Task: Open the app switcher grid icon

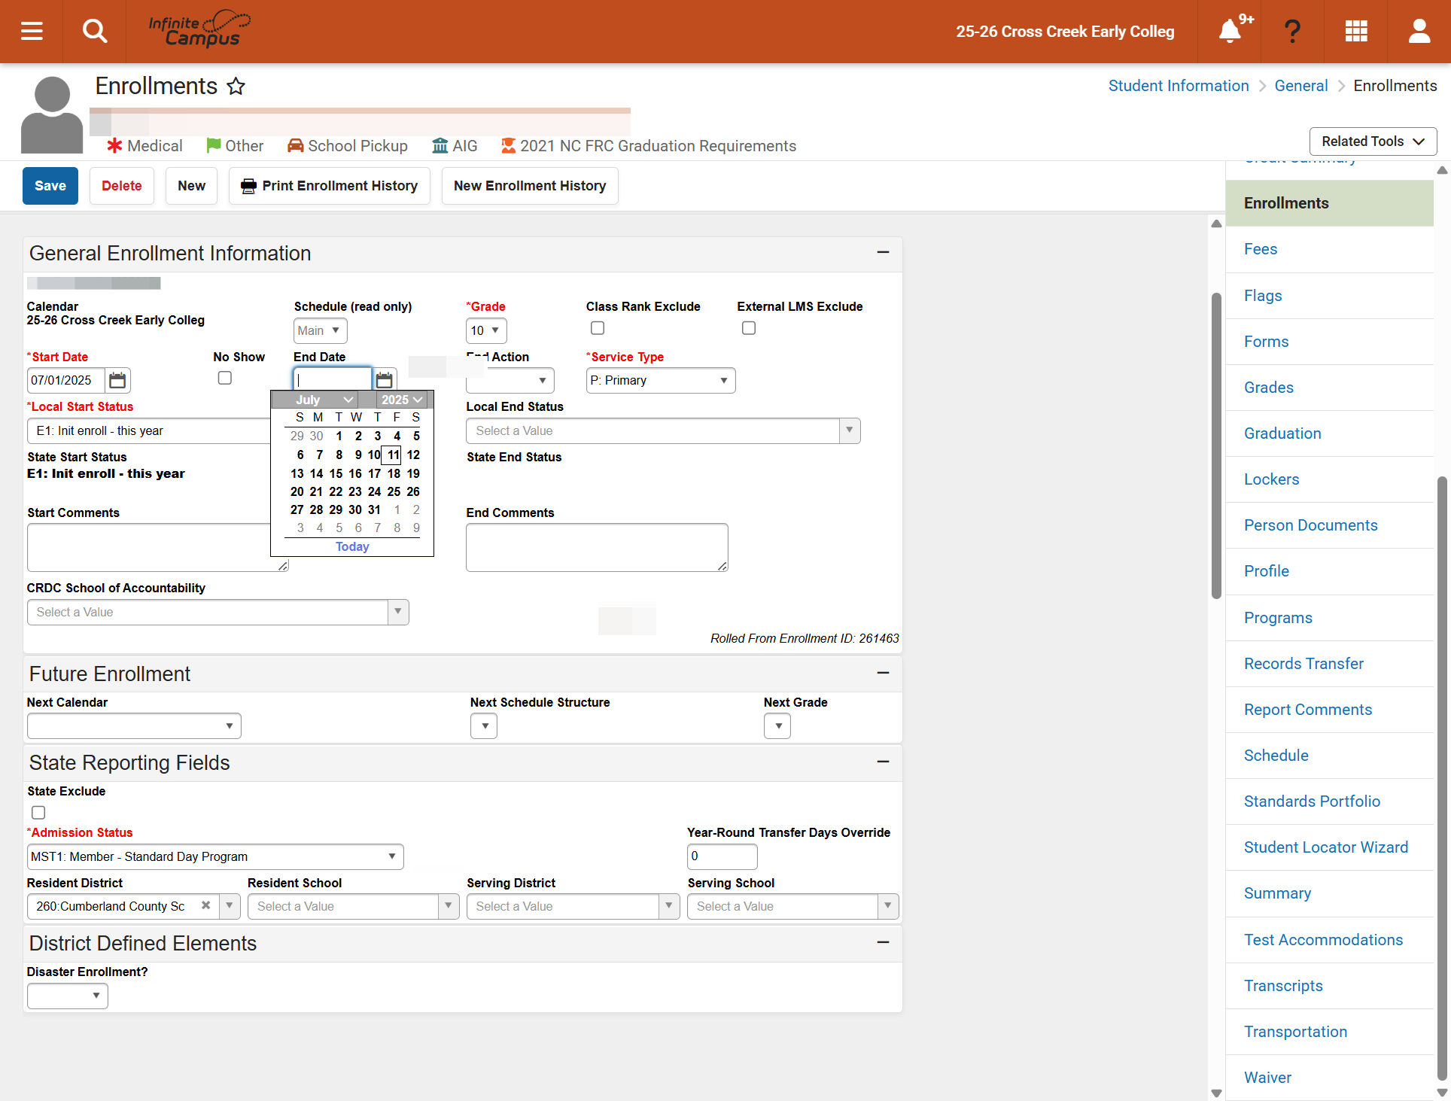Action: [1355, 31]
